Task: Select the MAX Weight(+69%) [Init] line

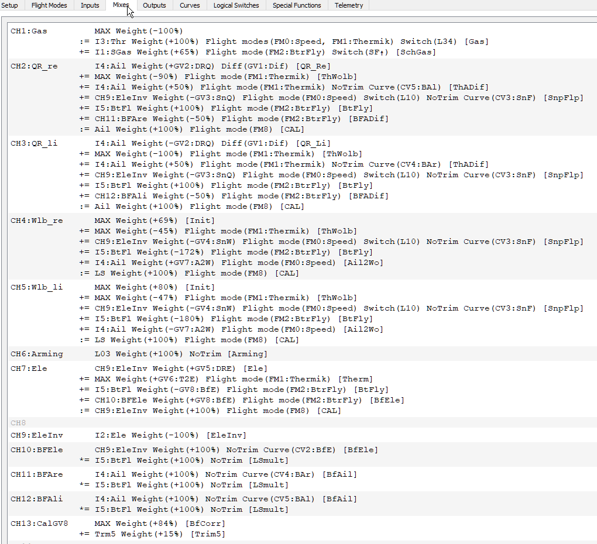Action: point(155,221)
